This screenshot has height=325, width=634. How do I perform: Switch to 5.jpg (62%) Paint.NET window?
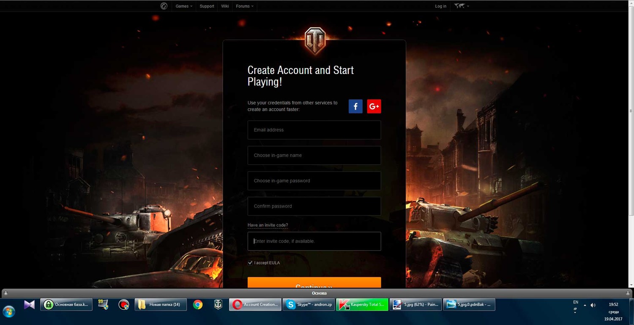[415, 305]
